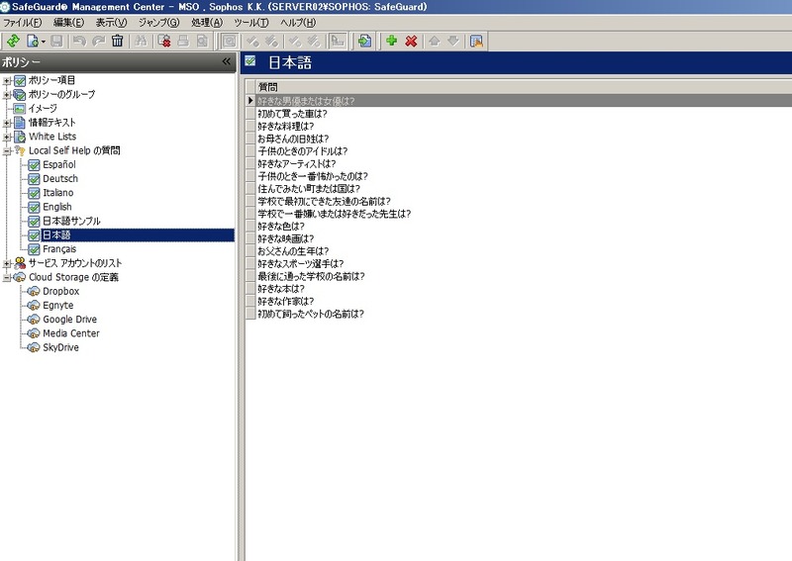
Task: Collapse the Cloud Storage の定義 node
Action: pyautogui.click(x=7, y=278)
